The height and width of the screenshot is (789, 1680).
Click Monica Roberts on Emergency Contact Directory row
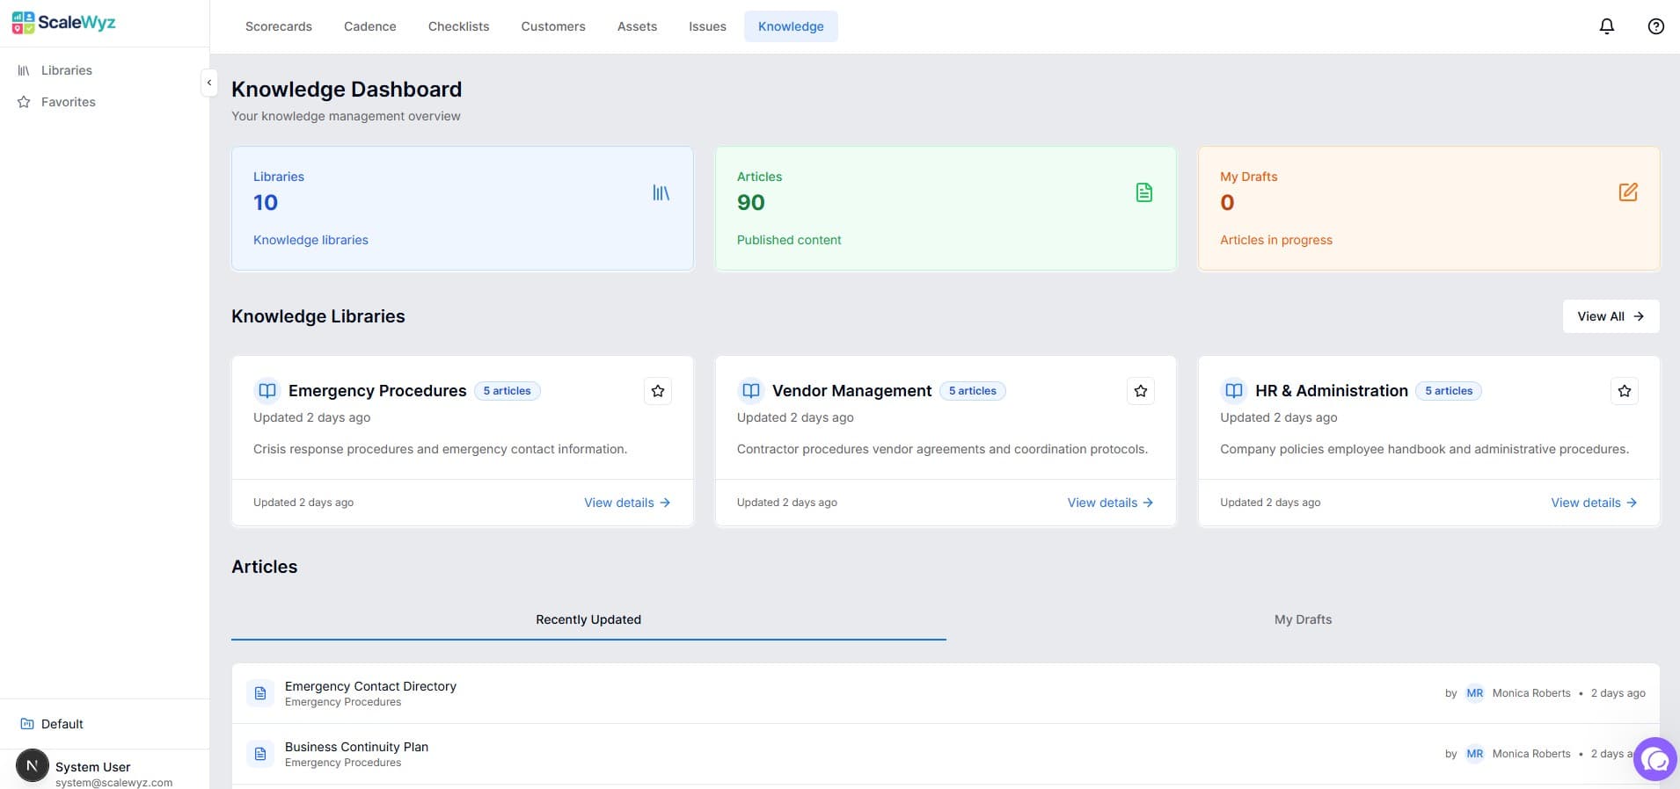point(1531,693)
